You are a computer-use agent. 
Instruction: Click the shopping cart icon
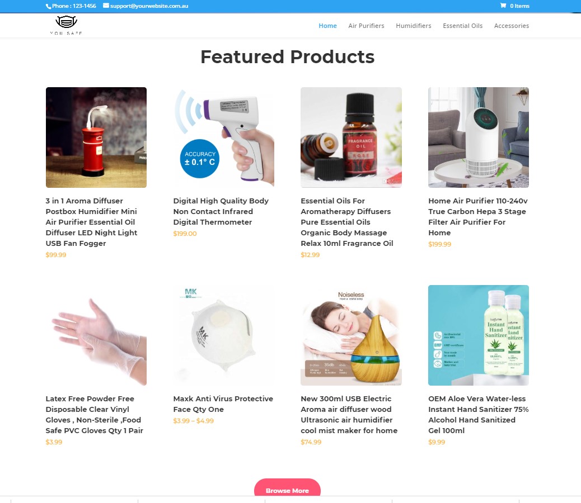click(x=503, y=6)
